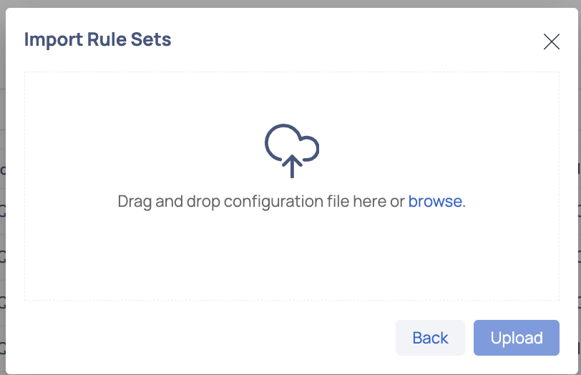Dismiss the dialog using the X icon
The height and width of the screenshot is (375, 581).
pyautogui.click(x=552, y=42)
